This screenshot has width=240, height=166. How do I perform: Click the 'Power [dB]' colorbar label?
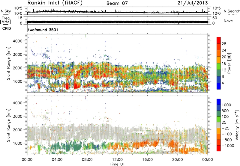click(x=229, y=63)
